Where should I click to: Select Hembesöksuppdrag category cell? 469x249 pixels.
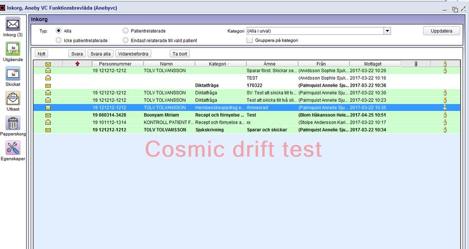pos(220,107)
